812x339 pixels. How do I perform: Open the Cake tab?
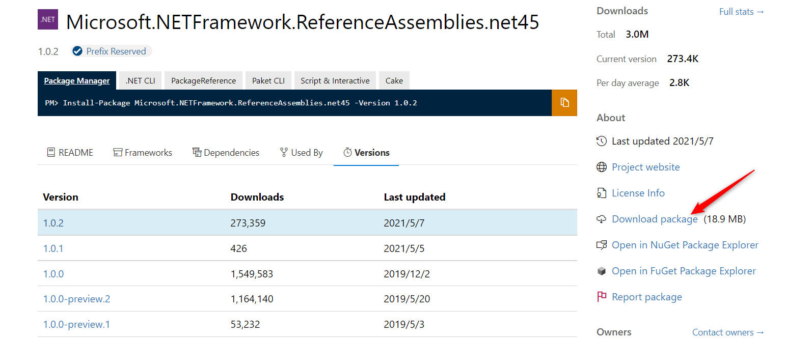[x=394, y=80]
